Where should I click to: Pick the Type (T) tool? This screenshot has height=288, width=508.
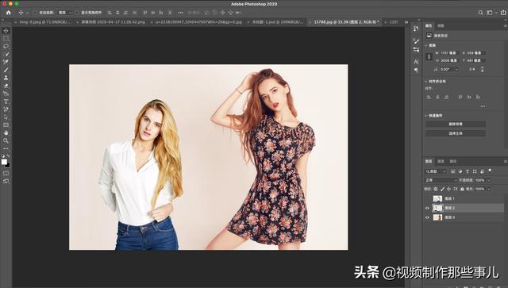coord(6,102)
